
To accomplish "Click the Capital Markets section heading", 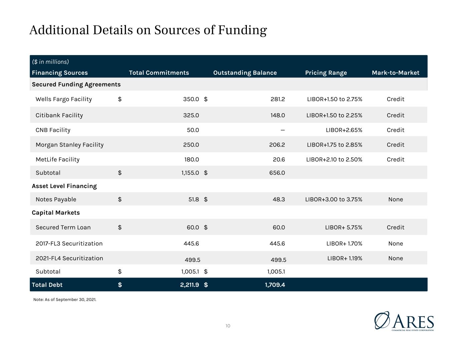I will (x=56, y=213).
